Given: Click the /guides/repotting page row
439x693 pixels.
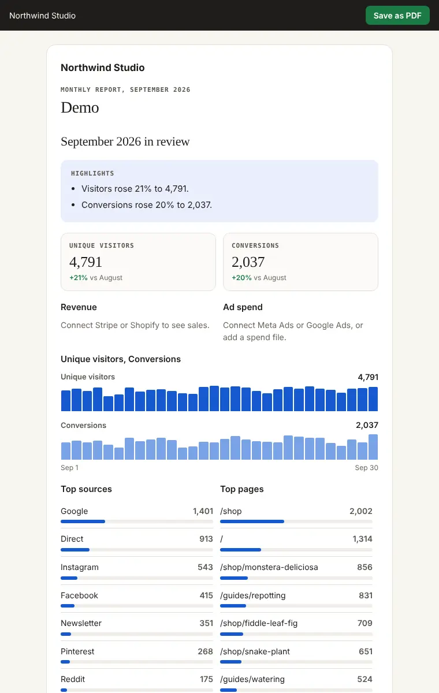Looking at the screenshot, I should 296,599.
